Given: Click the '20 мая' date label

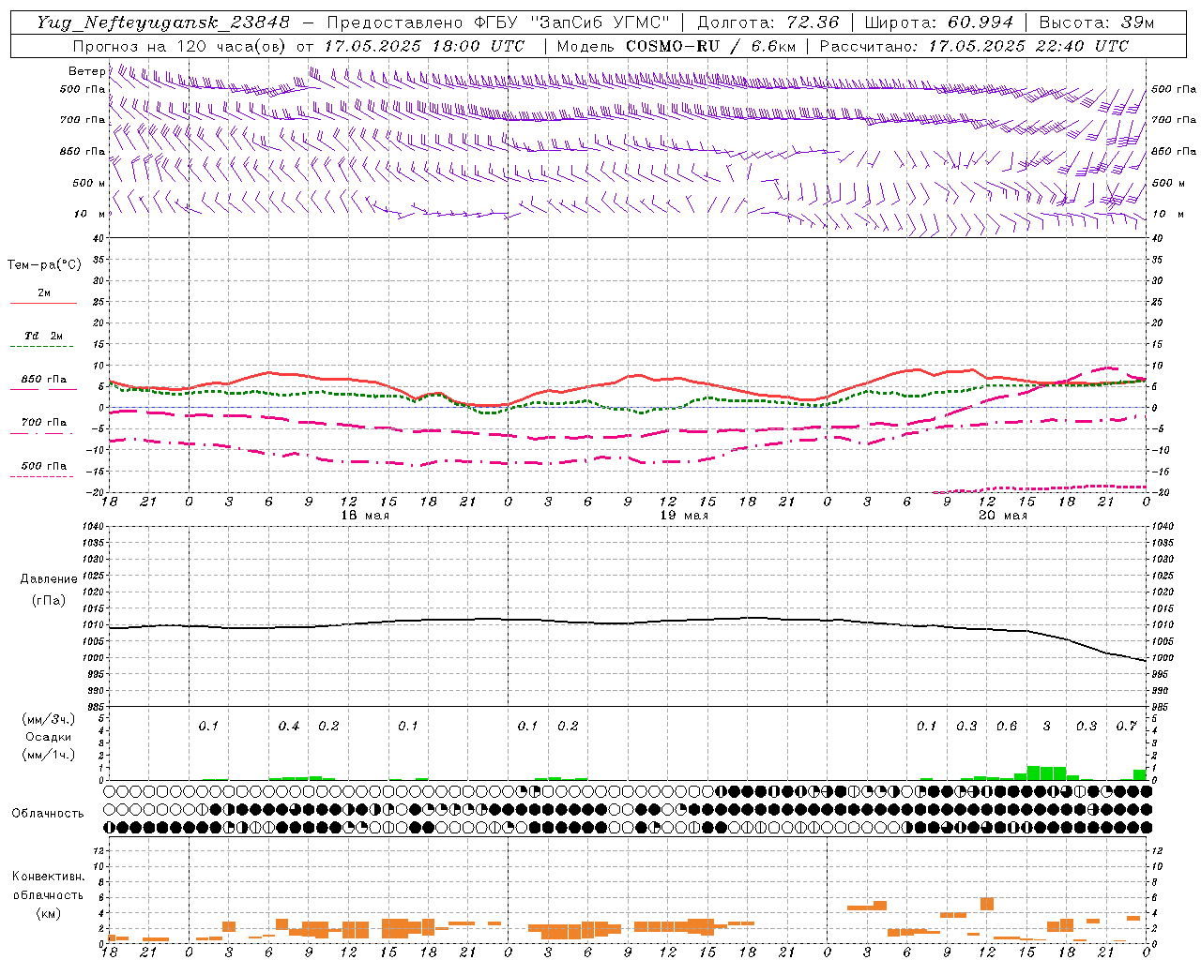Looking at the screenshot, I should pyautogui.click(x=1003, y=516).
